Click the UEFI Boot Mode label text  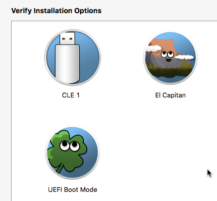tap(73, 190)
